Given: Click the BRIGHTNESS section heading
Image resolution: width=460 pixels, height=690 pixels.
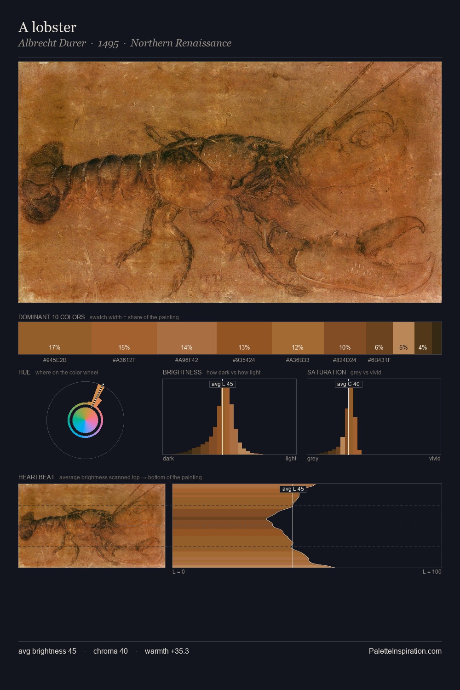Looking at the screenshot, I should pos(182,372).
